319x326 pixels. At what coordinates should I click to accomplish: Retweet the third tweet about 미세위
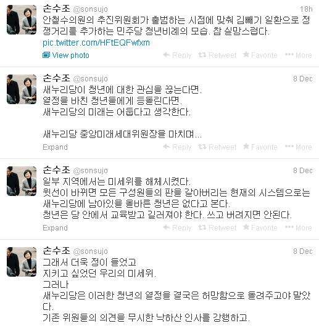[217, 227]
